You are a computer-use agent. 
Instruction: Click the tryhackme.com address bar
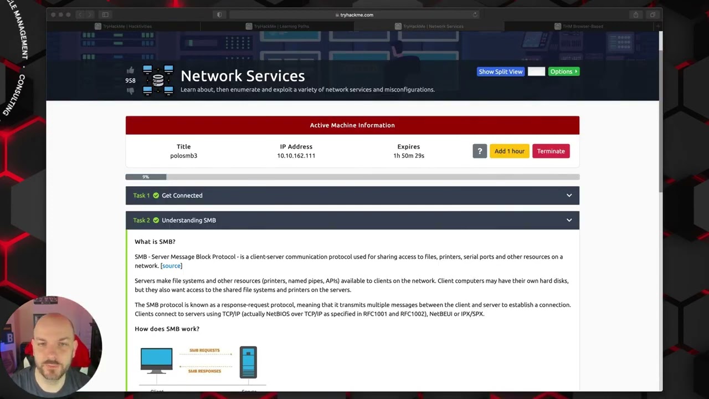tap(354, 14)
